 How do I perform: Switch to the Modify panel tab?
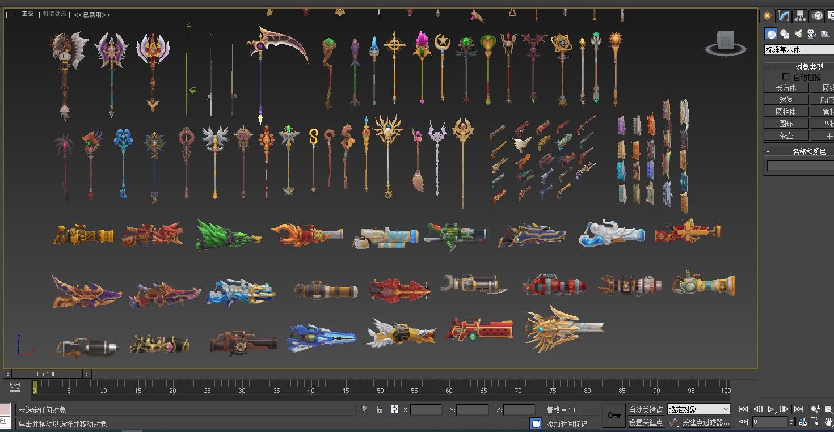click(784, 16)
